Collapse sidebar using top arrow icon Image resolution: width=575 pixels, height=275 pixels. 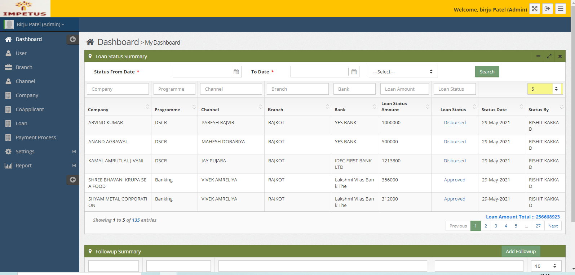(x=73, y=39)
